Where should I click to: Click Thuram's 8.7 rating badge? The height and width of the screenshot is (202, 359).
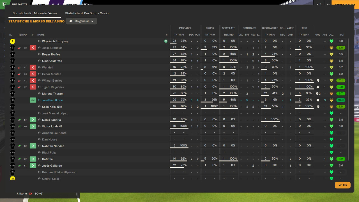point(341,94)
